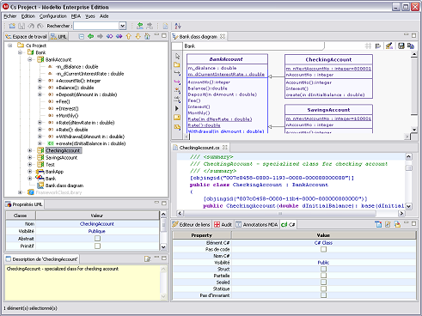
Task: Open the MDA menu
Action: [76, 16]
